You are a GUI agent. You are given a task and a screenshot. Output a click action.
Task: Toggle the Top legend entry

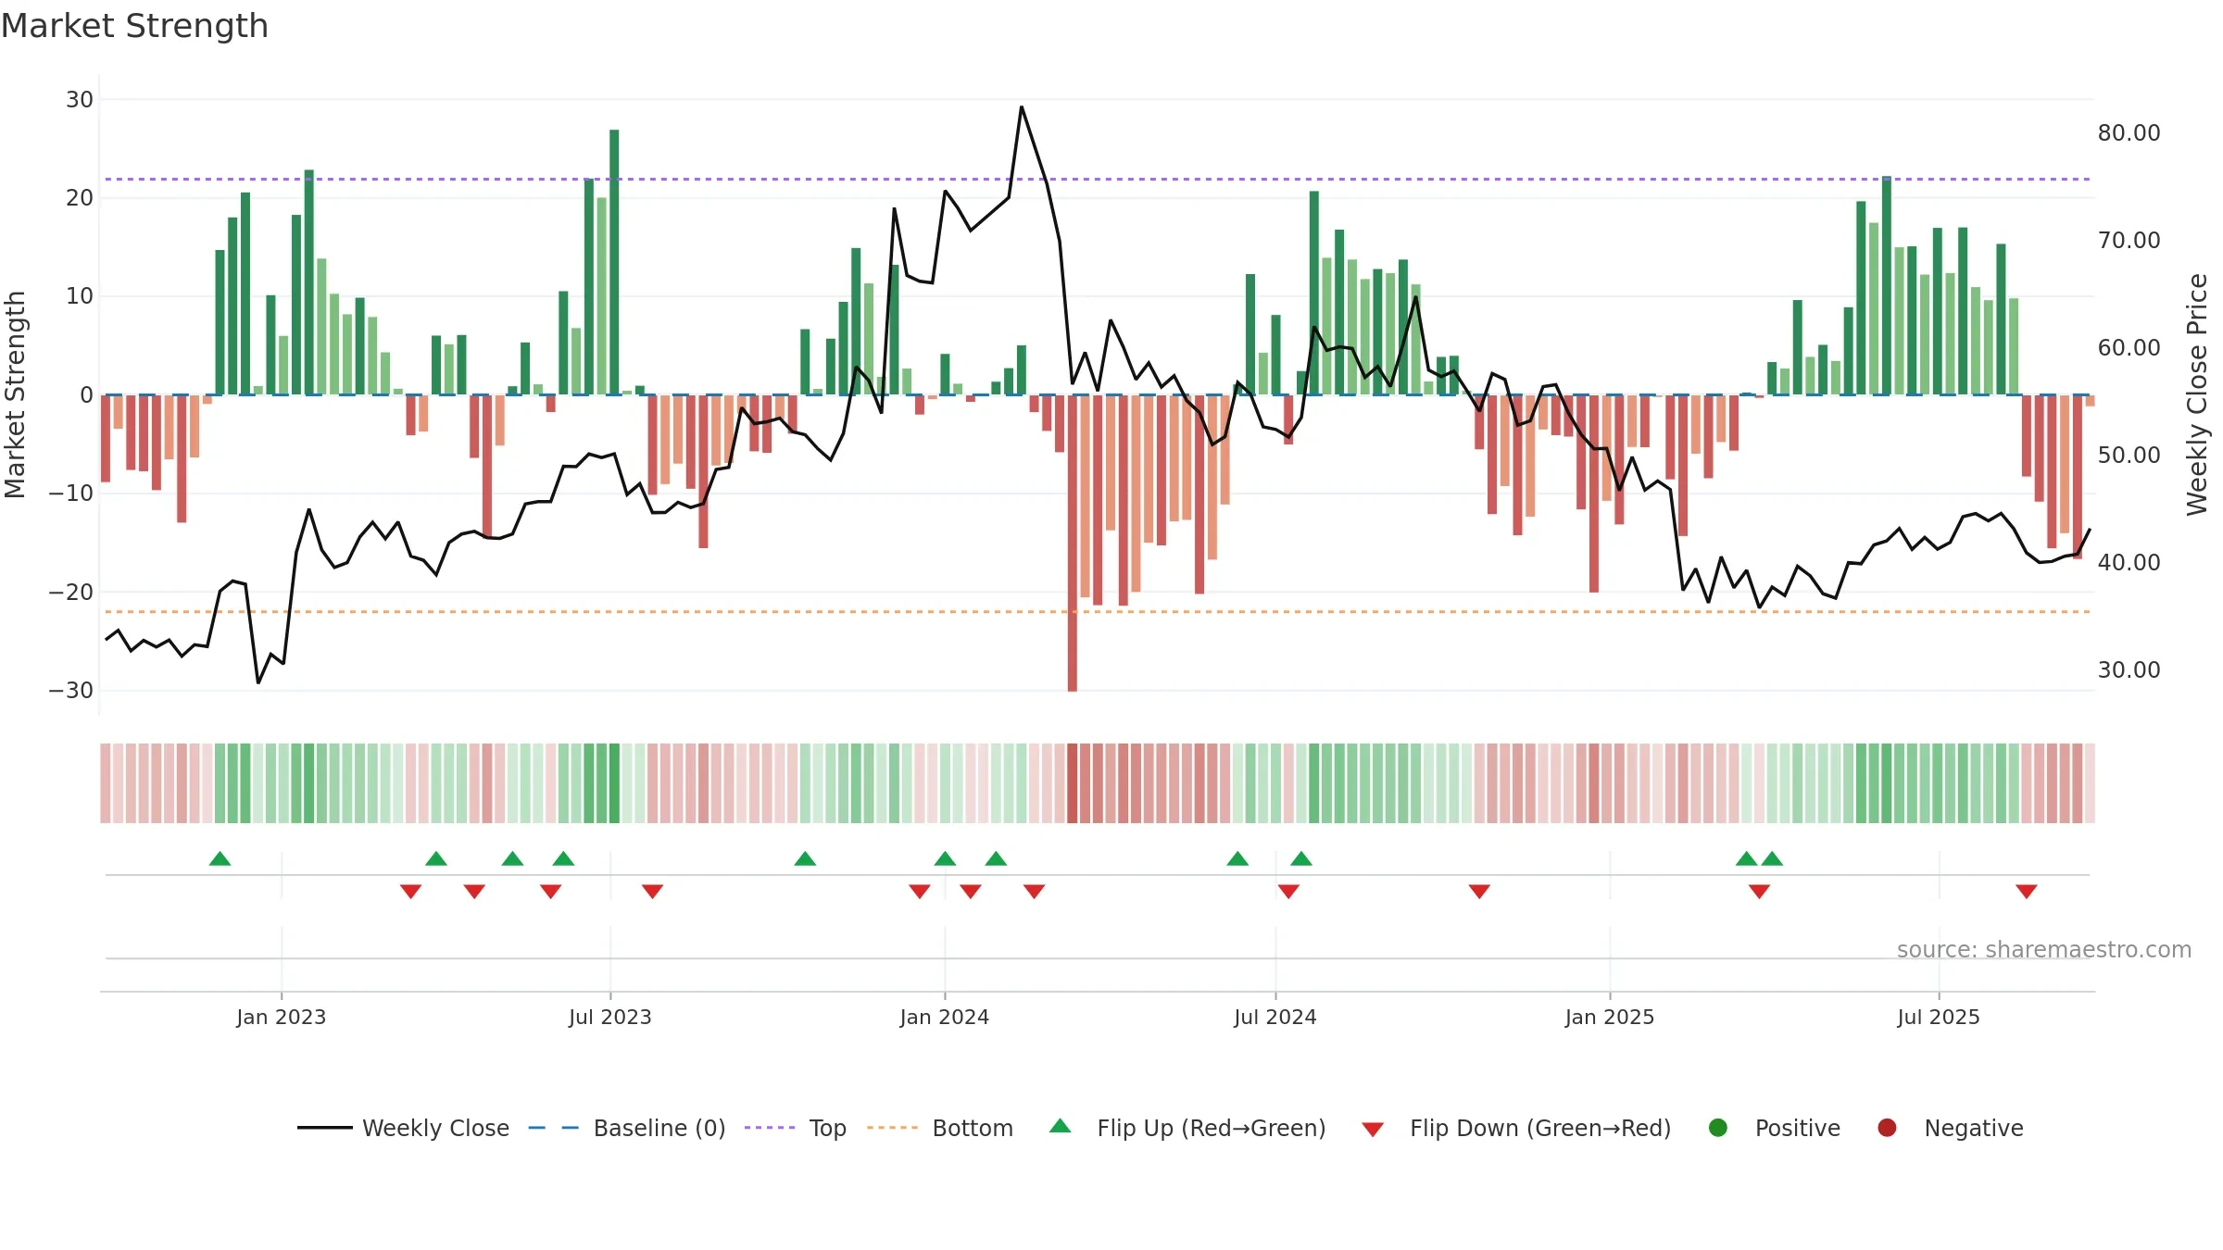click(796, 1128)
